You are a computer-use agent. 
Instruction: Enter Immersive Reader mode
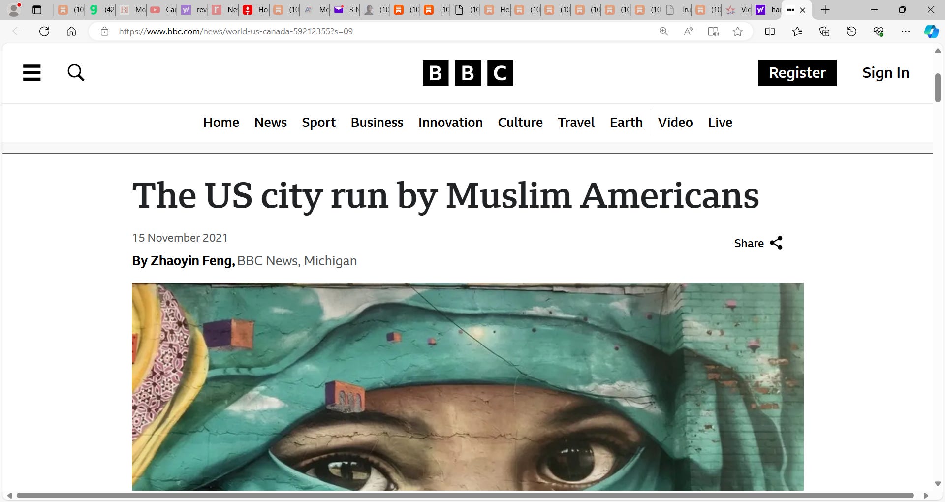[713, 31]
